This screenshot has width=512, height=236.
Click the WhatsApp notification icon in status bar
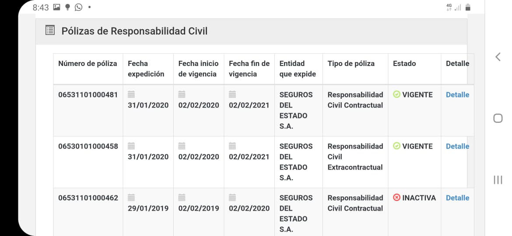pyautogui.click(x=79, y=7)
